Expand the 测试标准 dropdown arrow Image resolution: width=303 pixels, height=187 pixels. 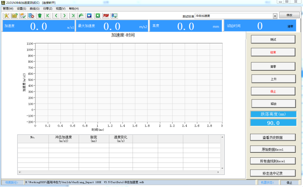coord(275,16)
